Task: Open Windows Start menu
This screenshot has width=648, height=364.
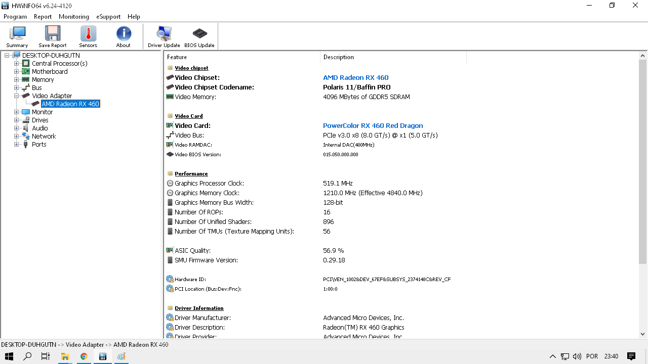Action: (x=9, y=356)
